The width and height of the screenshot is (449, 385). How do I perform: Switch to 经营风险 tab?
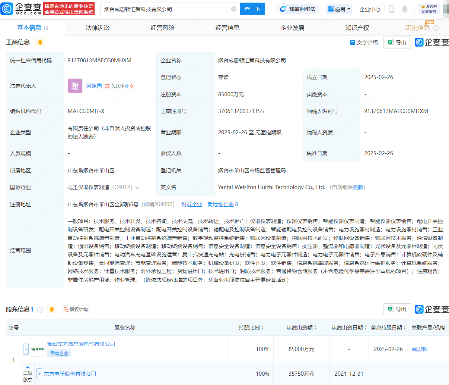click(162, 28)
